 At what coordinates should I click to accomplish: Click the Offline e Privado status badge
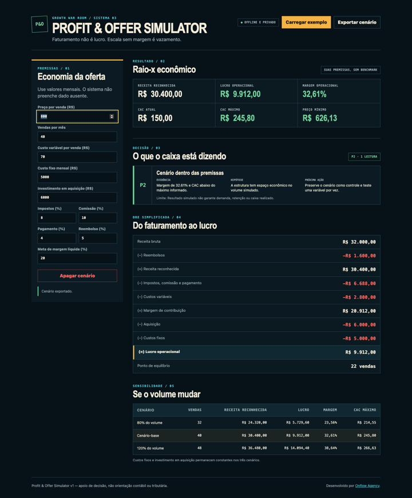pyautogui.click(x=258, y=22)
